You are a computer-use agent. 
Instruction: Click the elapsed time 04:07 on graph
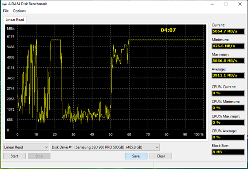click(168, 30)
